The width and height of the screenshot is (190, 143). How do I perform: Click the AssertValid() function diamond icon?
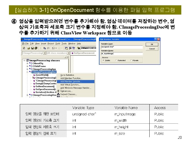tap(34, 75)
